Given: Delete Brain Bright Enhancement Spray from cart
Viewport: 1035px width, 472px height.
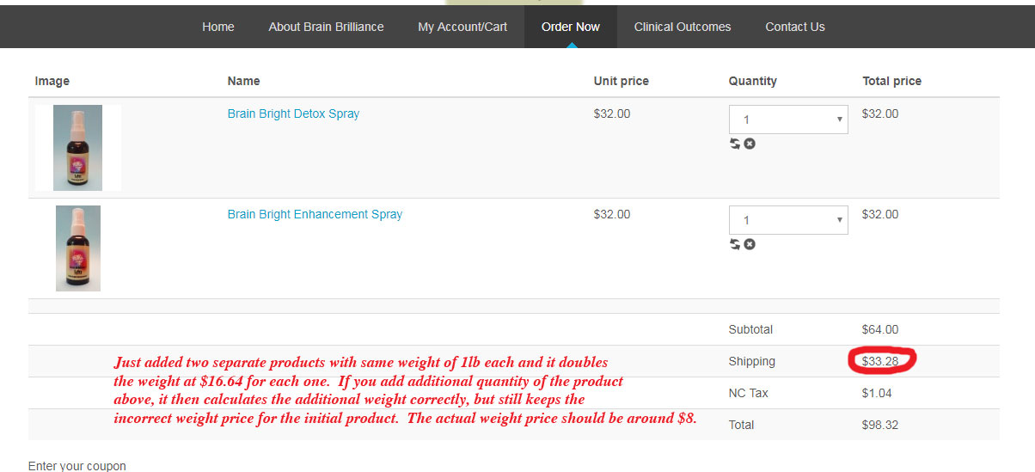Looking at the screenshot, I should coord(750,244).
